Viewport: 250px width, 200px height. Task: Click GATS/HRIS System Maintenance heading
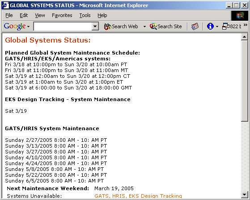point(52,128)
